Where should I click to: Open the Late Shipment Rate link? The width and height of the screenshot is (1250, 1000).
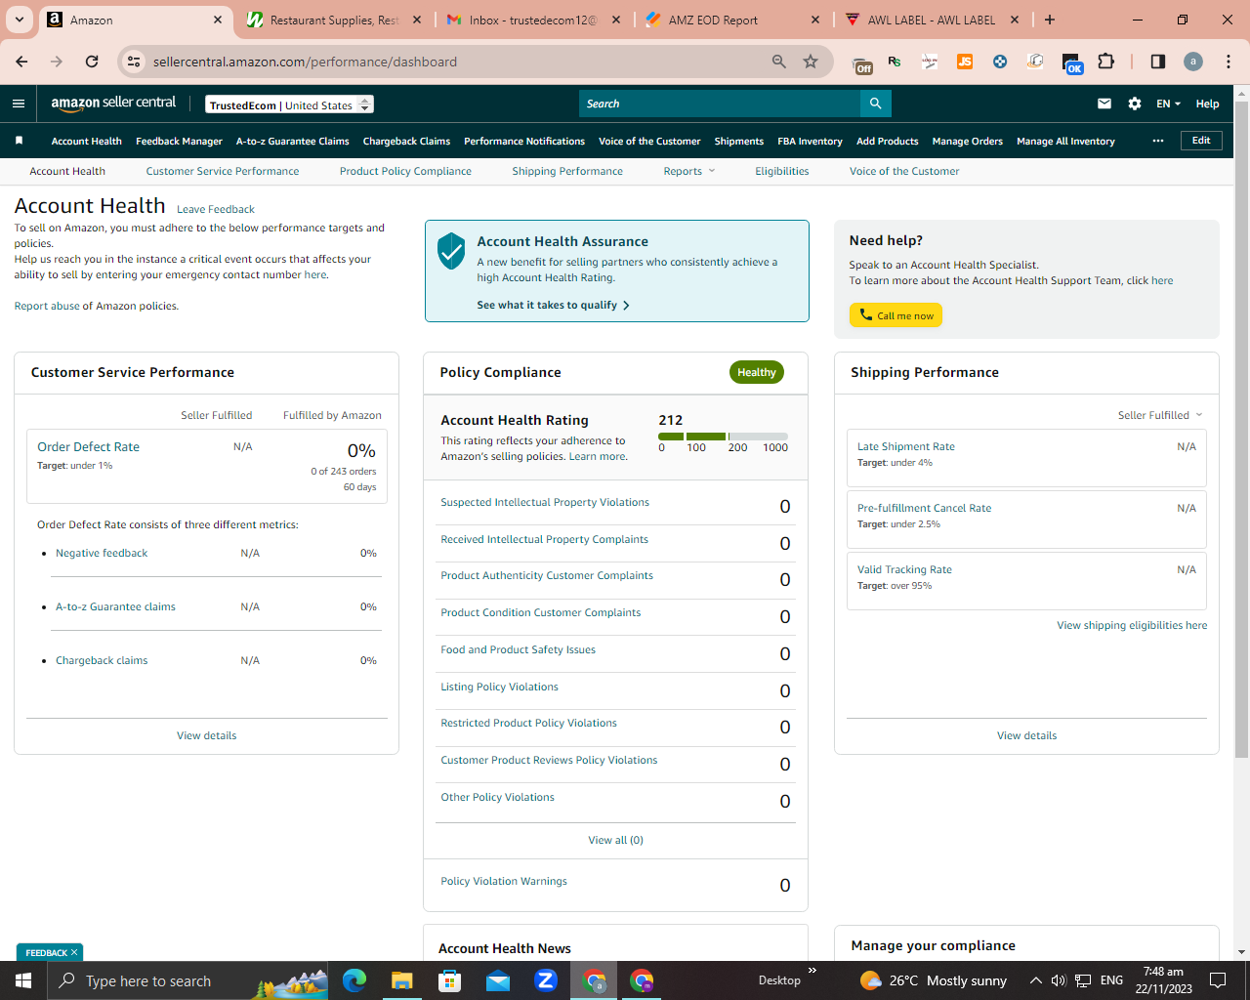pos(906,446)
